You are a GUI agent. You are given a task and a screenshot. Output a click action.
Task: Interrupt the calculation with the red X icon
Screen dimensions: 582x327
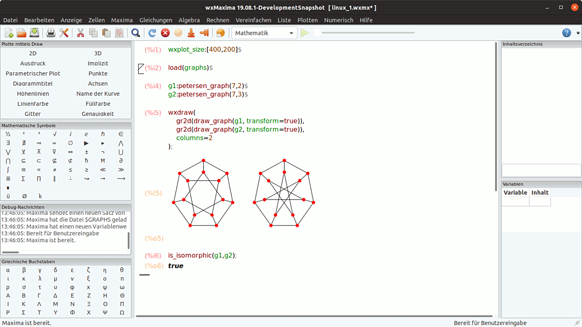[x=165, y=33]
